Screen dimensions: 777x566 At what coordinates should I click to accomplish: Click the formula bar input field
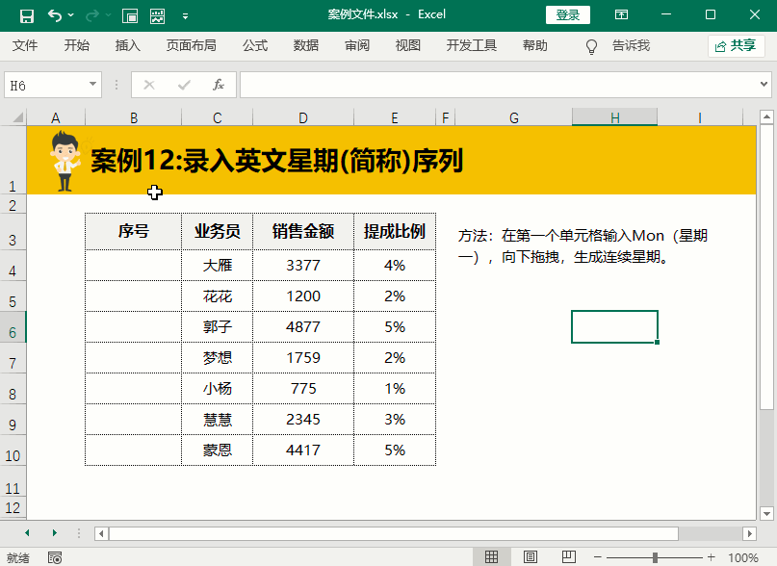(x=501, y=85)
